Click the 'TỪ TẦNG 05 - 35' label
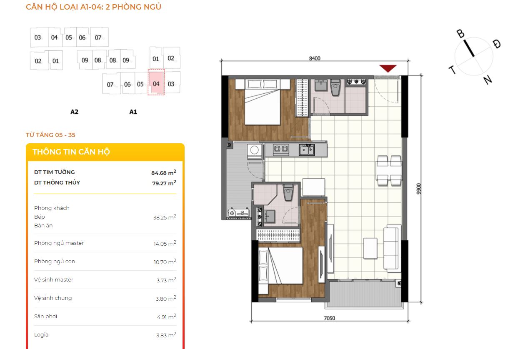Screen dimensions: 508x349 50,135
